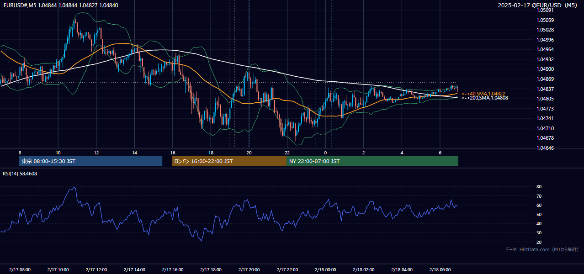Click RSI scale value 40
584x274 pixels.
[539, 224]
